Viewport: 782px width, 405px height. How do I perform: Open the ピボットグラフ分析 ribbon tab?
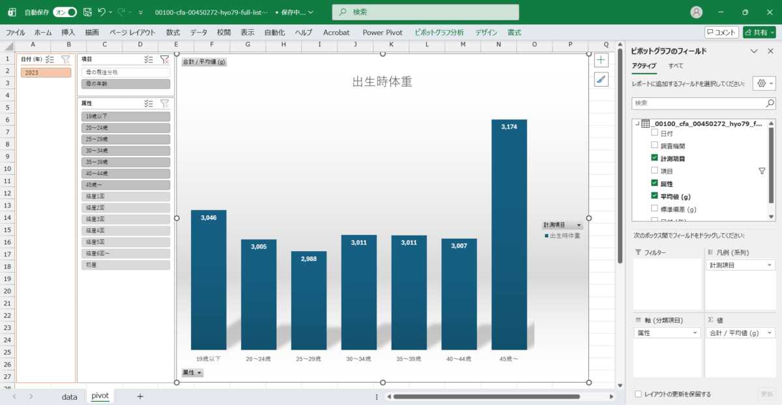[x=439, y=33]
